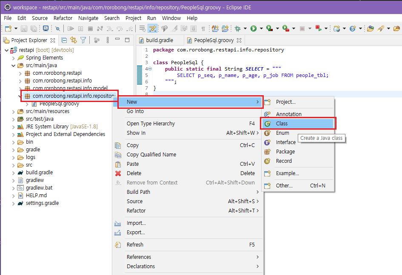Toggle Skip All Breakpoints icon
The height and width of the screenshot is (275, 402).
click(x=58, y=28)
